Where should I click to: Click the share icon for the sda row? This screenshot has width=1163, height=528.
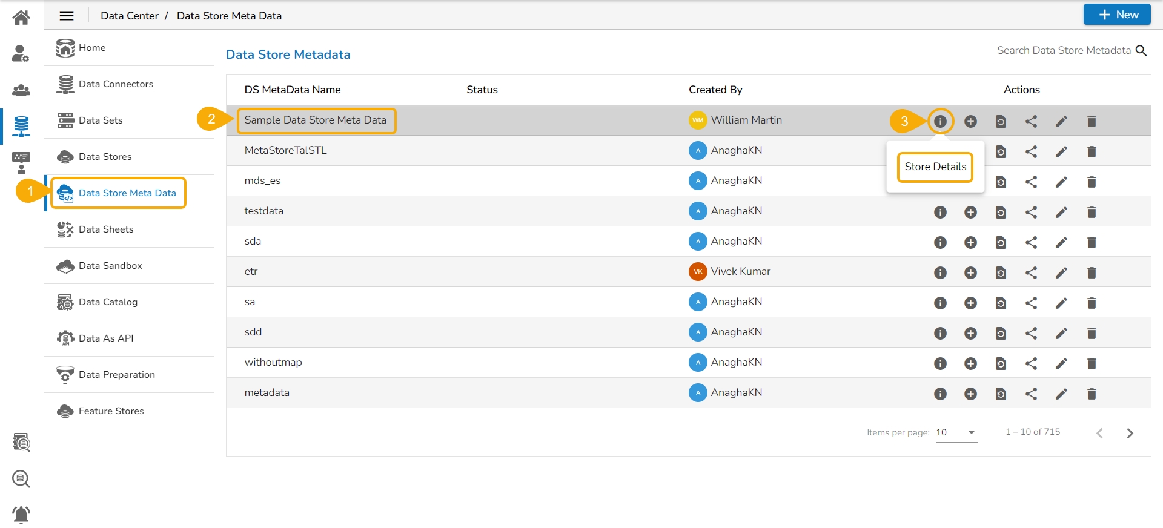pos(1031,242)
